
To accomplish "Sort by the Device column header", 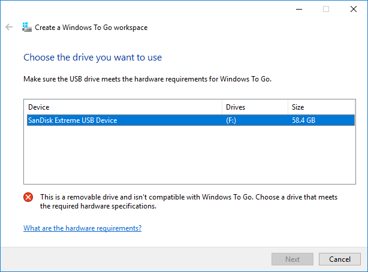I will pos(124,107).
